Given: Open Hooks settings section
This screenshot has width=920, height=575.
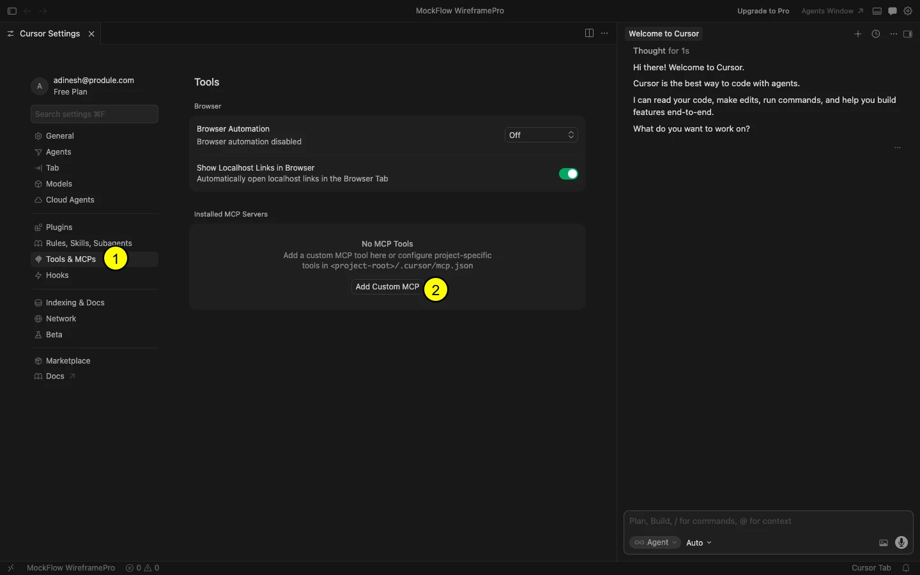Looking at the screenshot, I should tap(94, 275).
